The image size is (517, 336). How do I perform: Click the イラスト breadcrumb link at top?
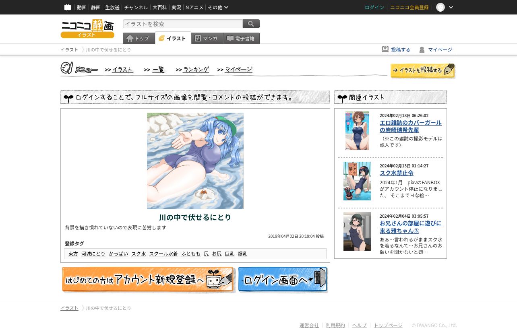point(69,49)
